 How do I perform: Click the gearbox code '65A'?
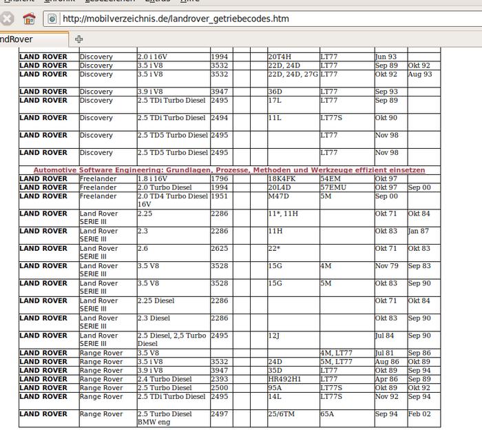point(327,413)
